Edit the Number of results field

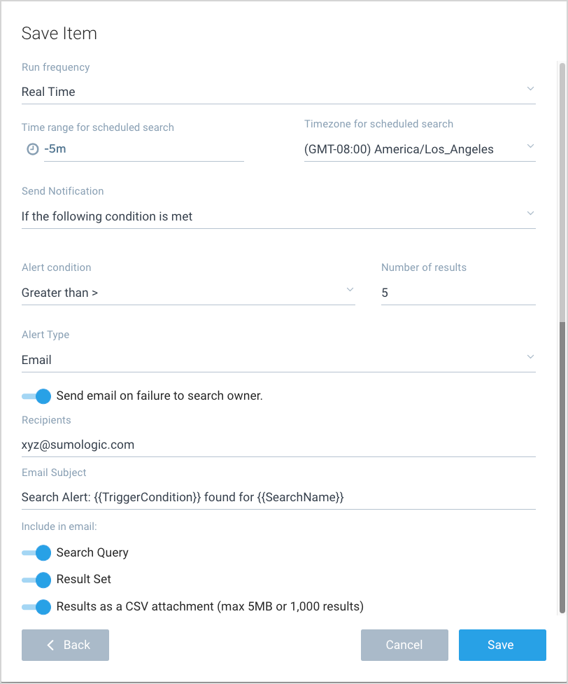pyautogui.click(x=457, y=293)
